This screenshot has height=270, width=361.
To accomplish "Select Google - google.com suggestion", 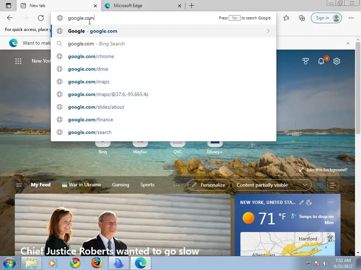I will point(164,31).
